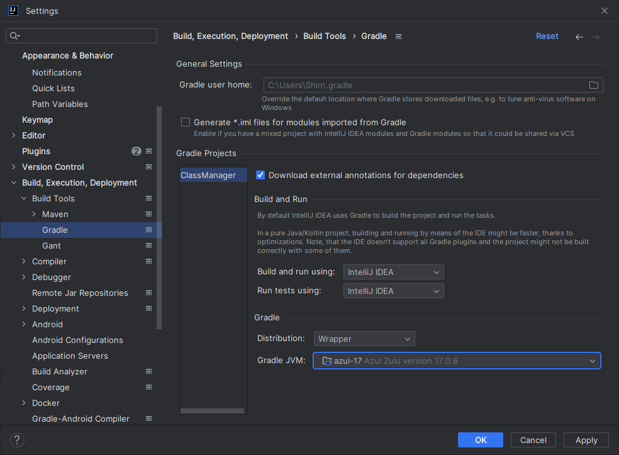Click the Cancel button

(533, 440)
